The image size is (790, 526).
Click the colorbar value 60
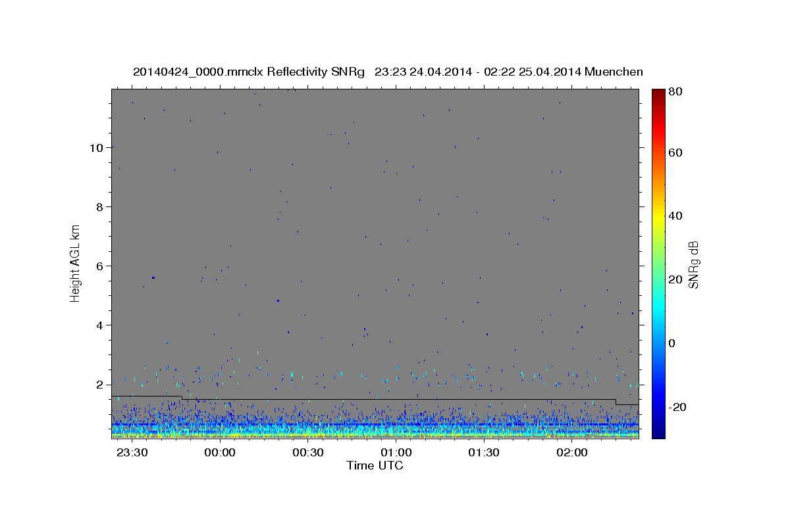(675, 153)
